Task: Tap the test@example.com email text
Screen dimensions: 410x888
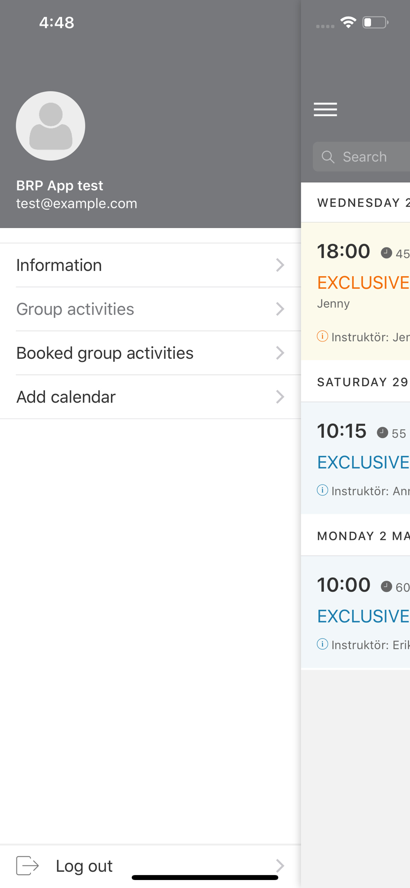Action: [77, 203]
